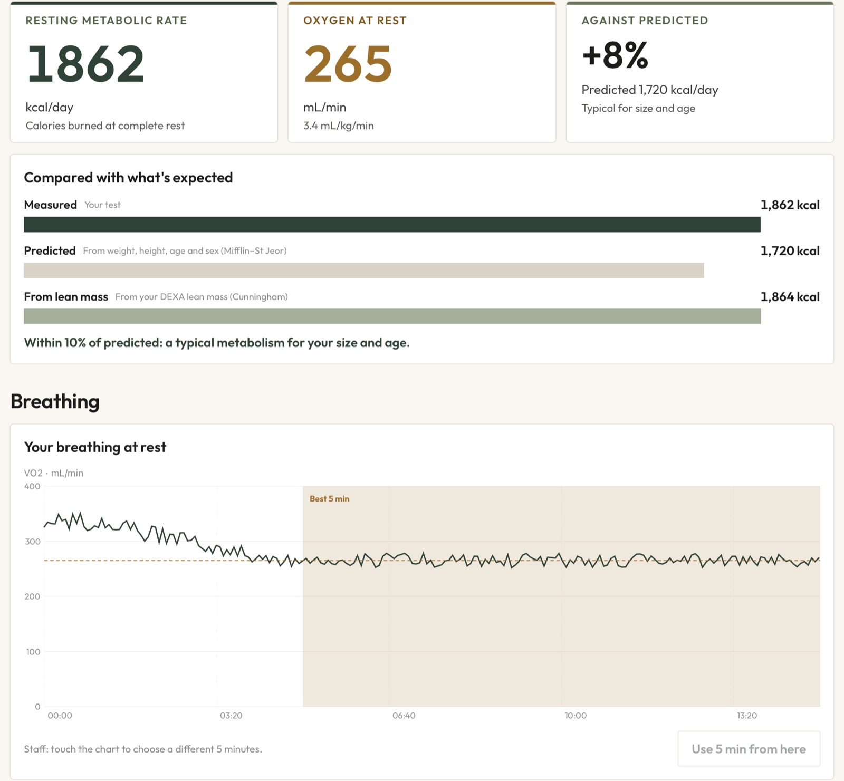Click the beige Predicted bar
The width and height of the screenshot is (844, 781).
coord(364,270)
